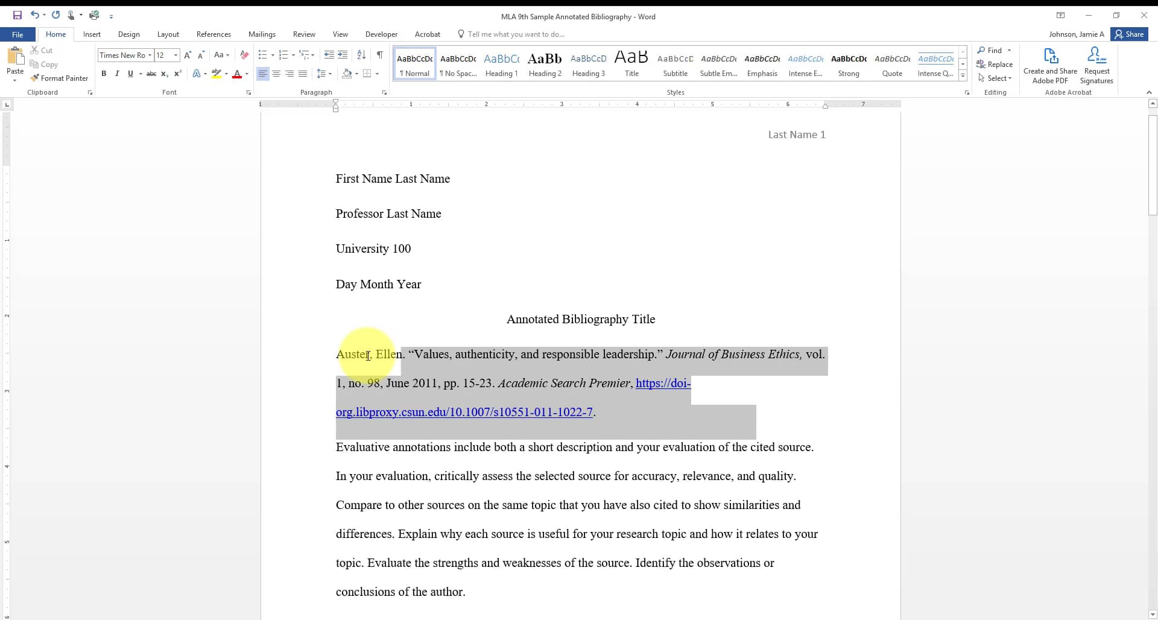Sort the selected text alphabetically
1158x620 pixels.
(361, 55)
